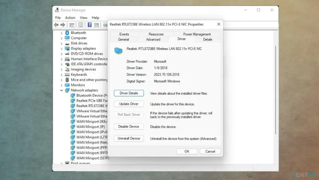Open the Help menu

(x=96, y=18)
